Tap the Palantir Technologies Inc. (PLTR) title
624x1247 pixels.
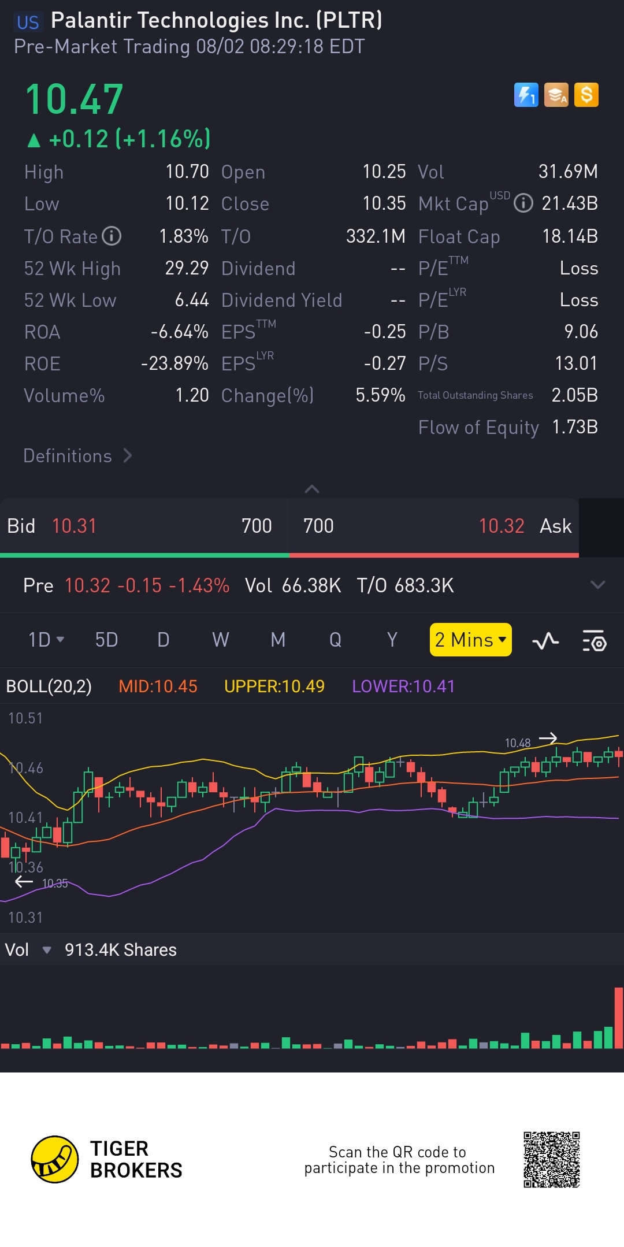click(217, 20)
